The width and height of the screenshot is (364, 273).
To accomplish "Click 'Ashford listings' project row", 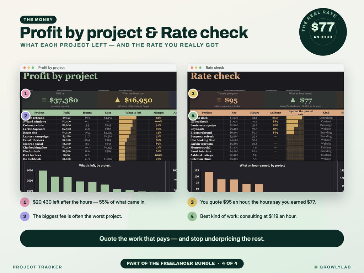I will point(267,155).
